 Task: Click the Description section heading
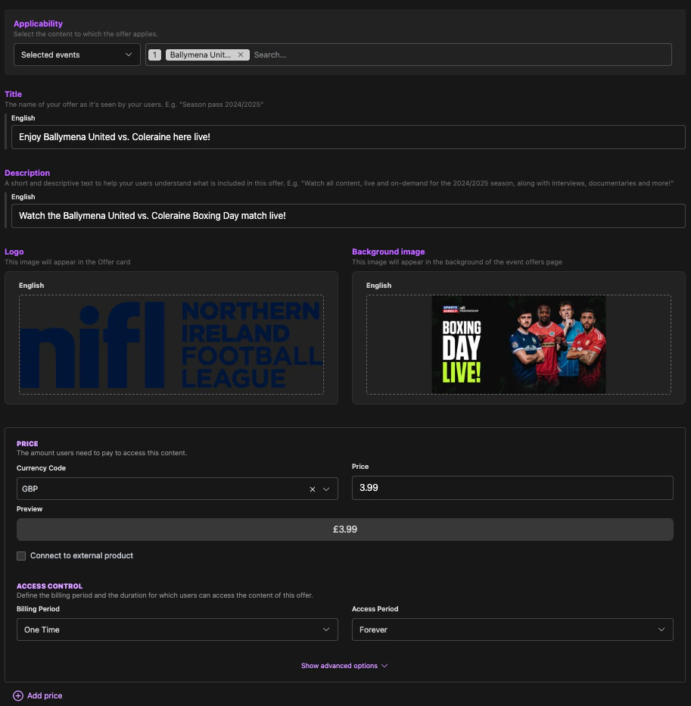click(x=27, y=173)
